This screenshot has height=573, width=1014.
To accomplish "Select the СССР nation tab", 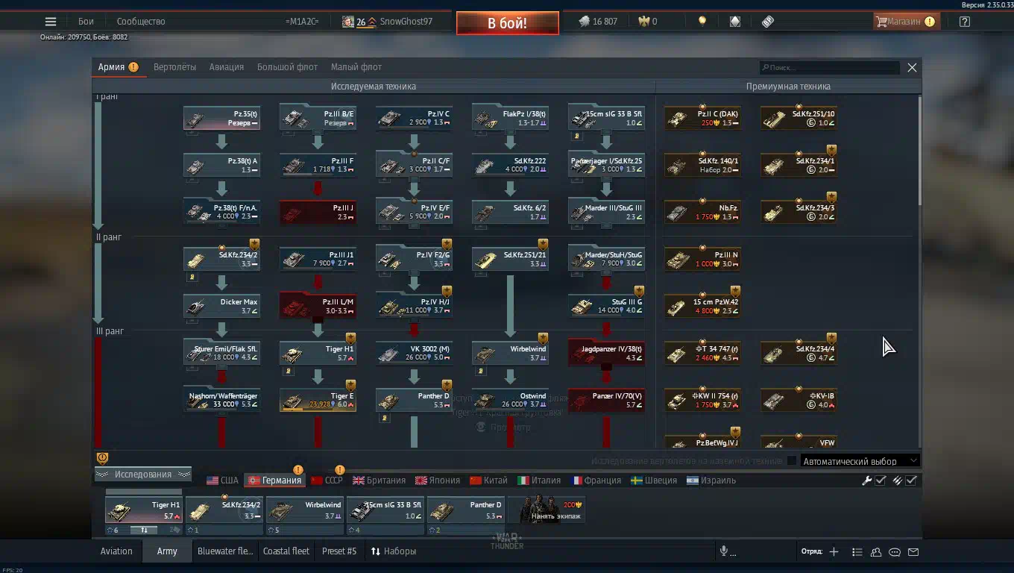I will (327, 480).
